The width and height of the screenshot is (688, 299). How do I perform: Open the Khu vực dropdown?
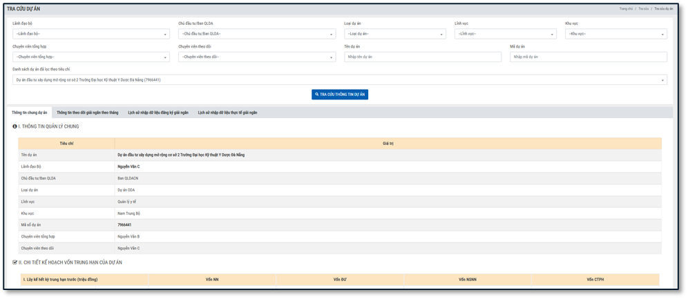(615, 34)
